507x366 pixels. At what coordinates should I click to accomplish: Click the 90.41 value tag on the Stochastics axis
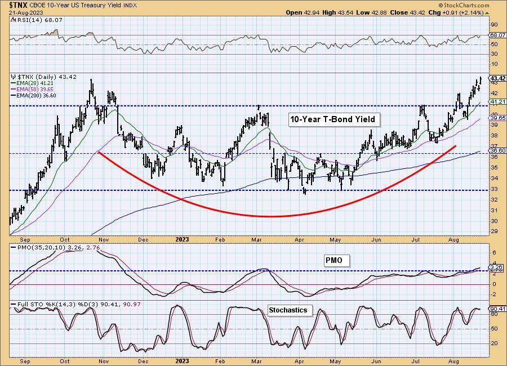click(x=498, y=309)
